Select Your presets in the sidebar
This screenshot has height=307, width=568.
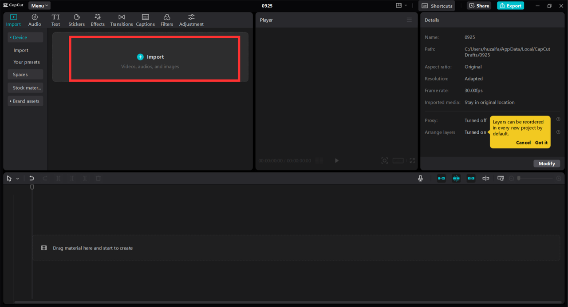tap(27, 62)
